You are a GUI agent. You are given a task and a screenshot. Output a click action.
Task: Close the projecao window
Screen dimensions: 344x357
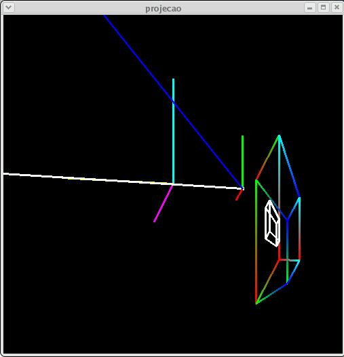point(337,7)
